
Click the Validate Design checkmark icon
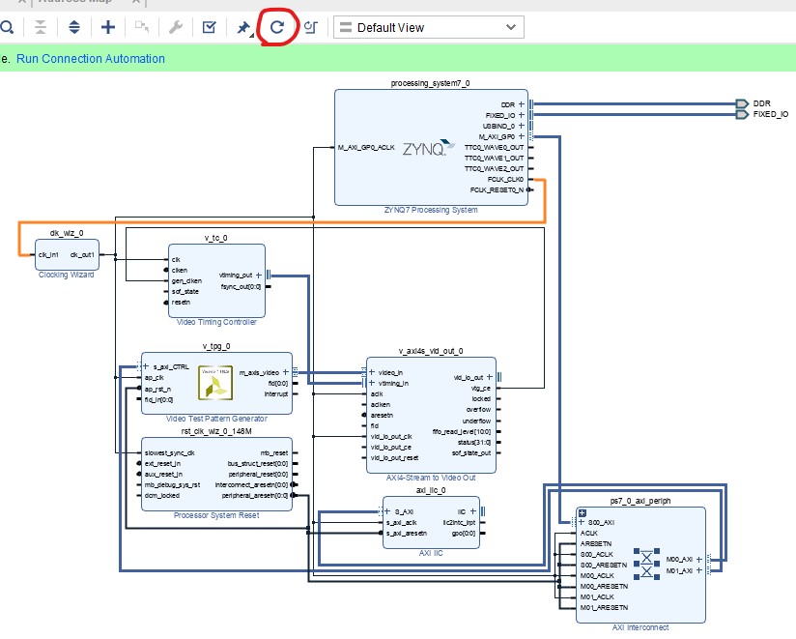tap(209, 27)
